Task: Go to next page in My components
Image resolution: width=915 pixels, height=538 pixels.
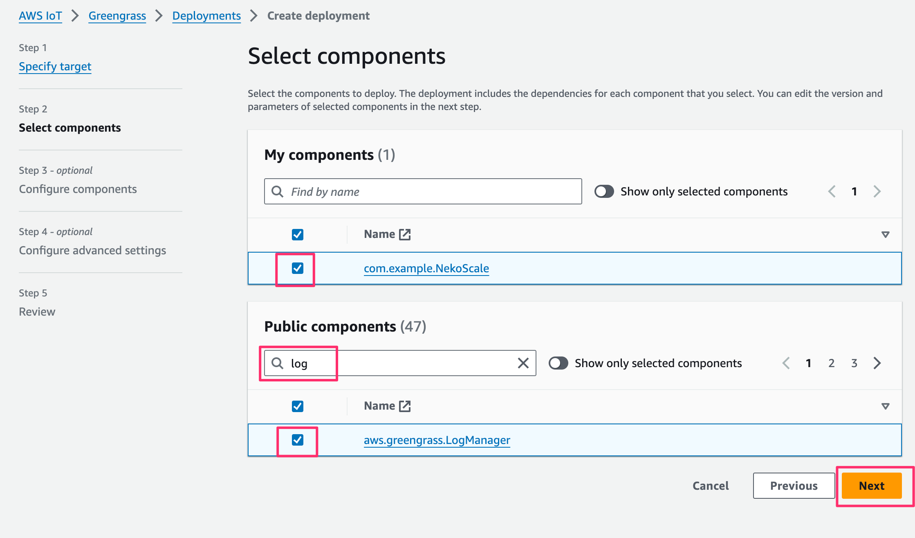Action: point(877,191)
